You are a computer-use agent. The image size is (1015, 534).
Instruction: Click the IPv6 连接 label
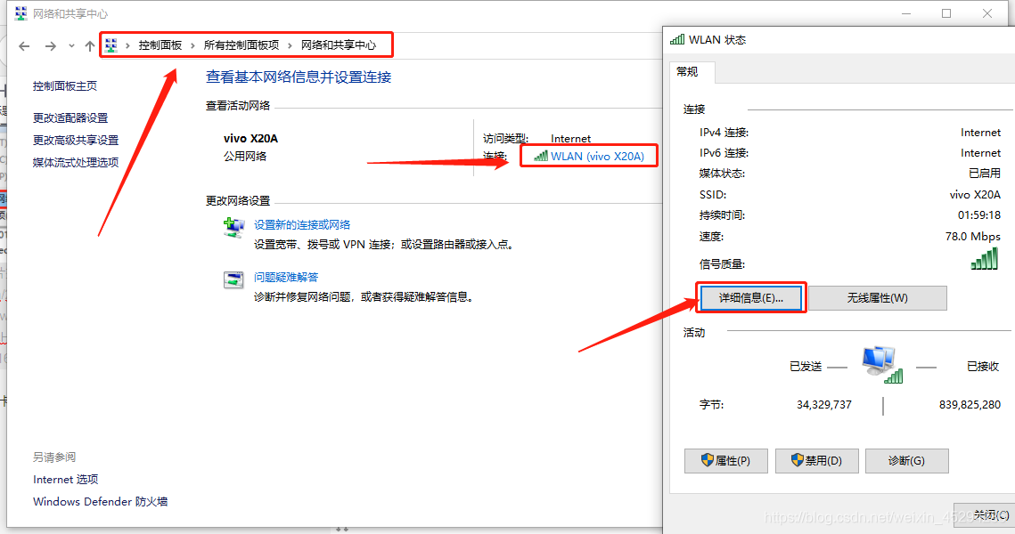pos(724,153)
